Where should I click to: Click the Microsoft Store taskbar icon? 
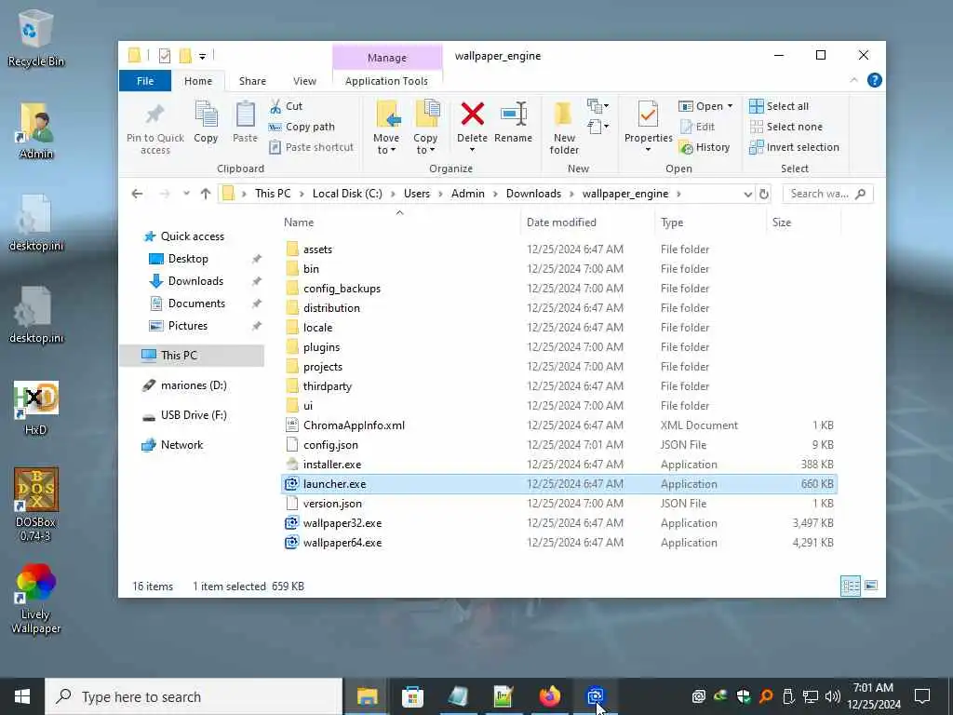pos(412,696)
